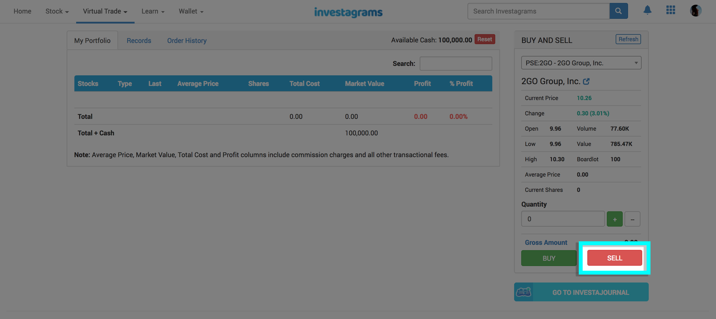Click the InvestaJournal mascot icon
This screenshot has width=716, height=319.
pos(524,292)
